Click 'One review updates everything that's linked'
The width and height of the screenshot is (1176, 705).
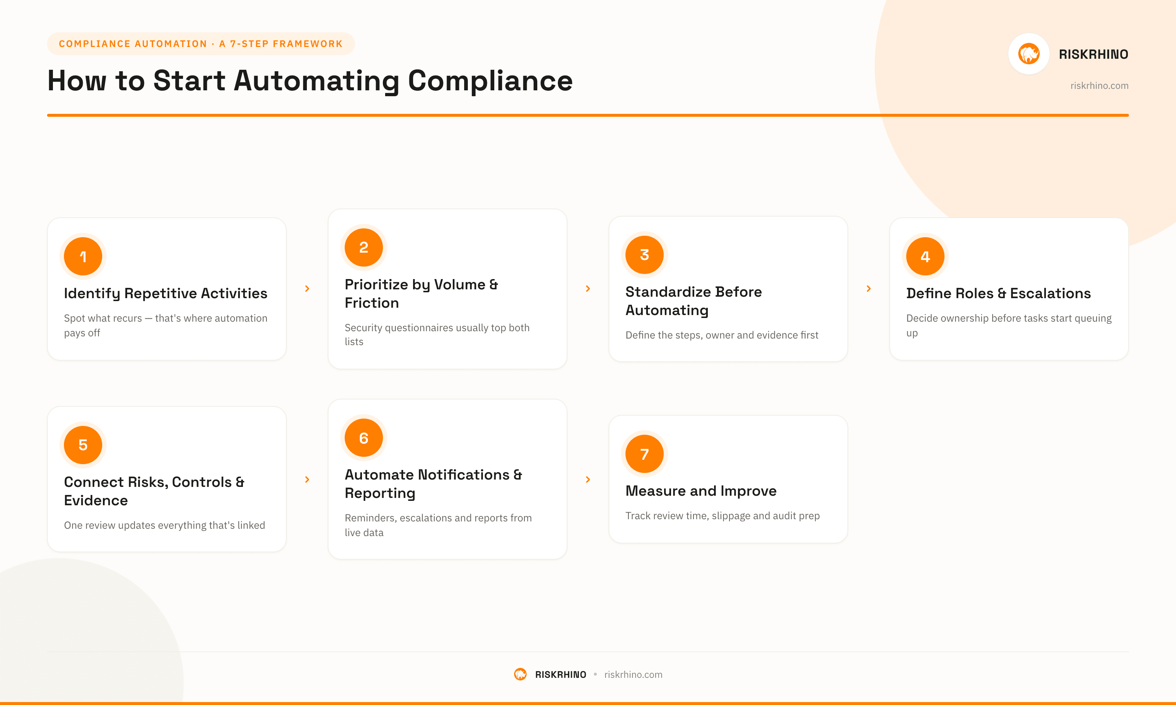[165, 525]
